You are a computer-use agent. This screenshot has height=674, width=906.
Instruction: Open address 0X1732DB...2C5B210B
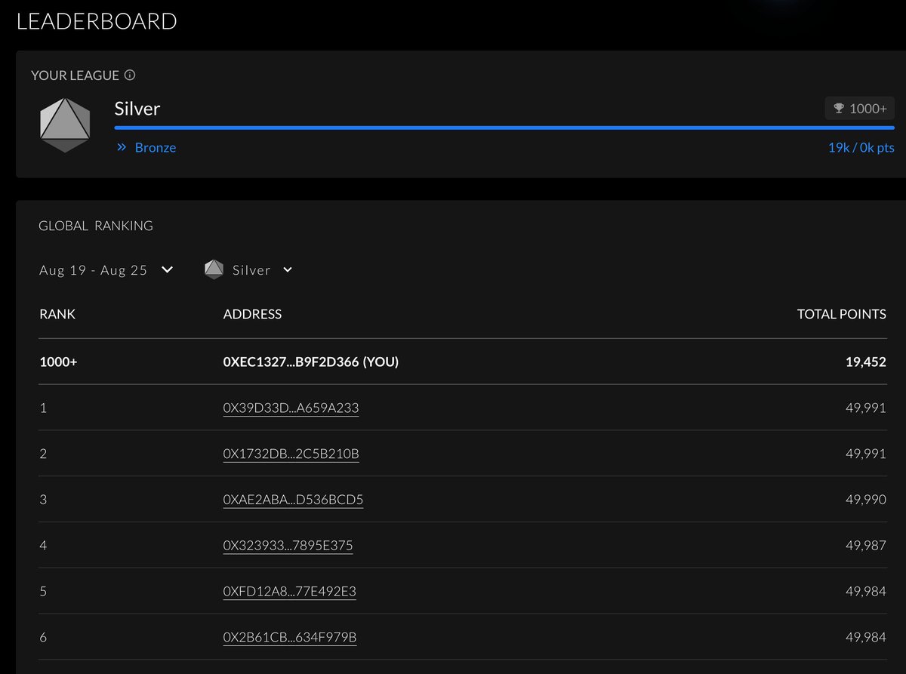291,454
